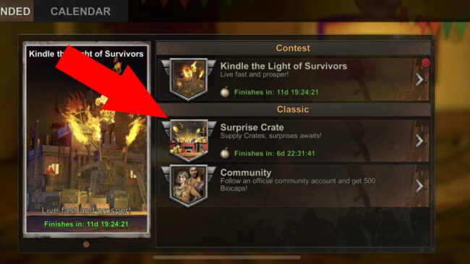Image resolution: width=470 pixels, height=264 pixels.
Task: Expand Kindle the Light of Survivors chevron arrow
Action: coord(419,80)
